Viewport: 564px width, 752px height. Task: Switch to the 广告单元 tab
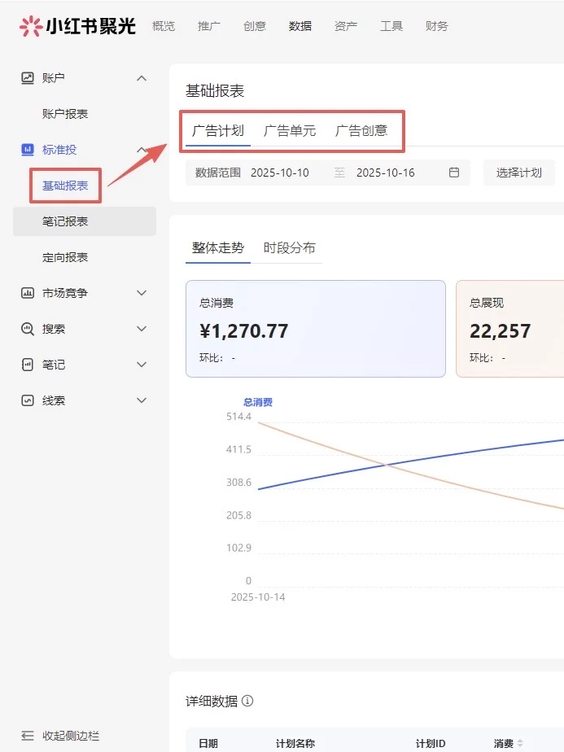coord(290,130)
